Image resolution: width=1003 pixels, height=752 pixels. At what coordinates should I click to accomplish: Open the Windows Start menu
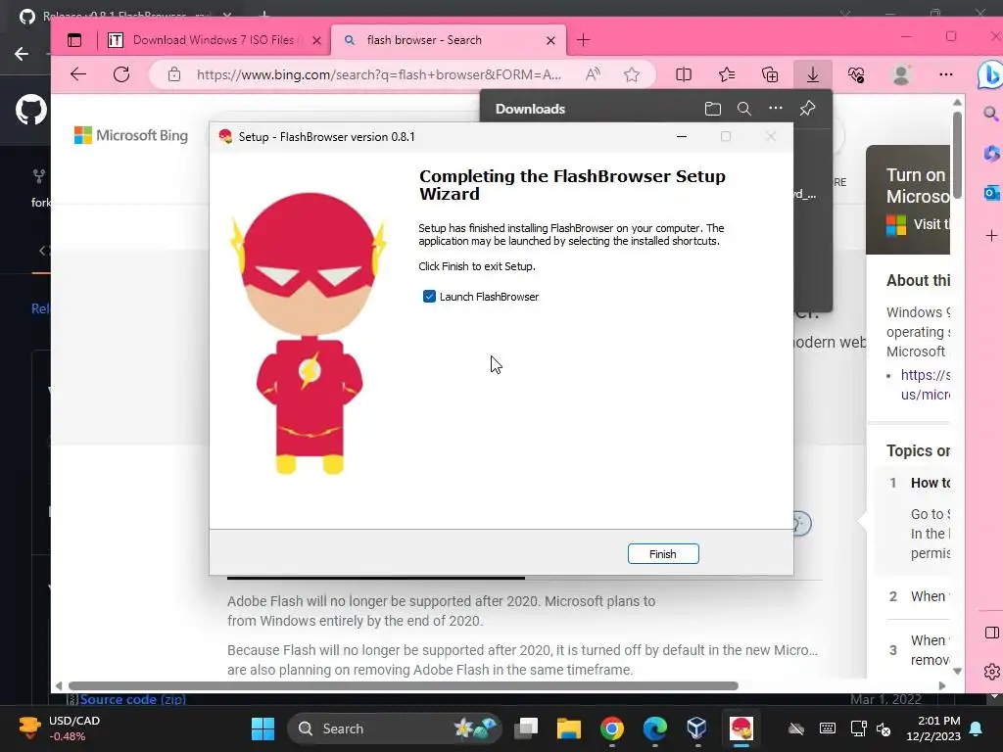click(x=263, y=728)
